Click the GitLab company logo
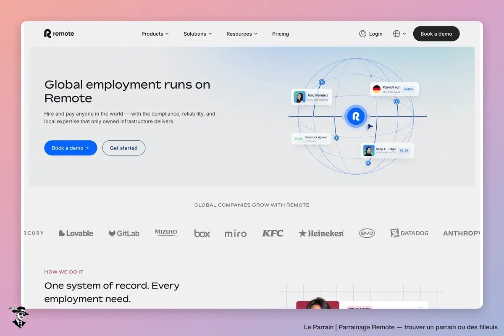Image resolution: width=504 pixels, height=336 pixels. click(124, 233)
